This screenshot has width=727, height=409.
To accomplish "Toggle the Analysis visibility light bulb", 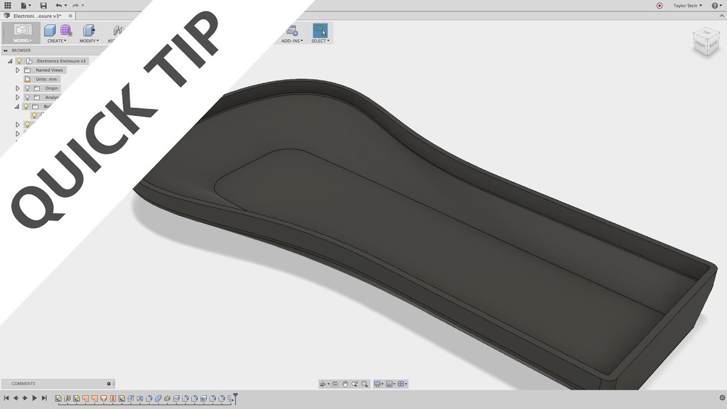I will (x=27, y=97).
